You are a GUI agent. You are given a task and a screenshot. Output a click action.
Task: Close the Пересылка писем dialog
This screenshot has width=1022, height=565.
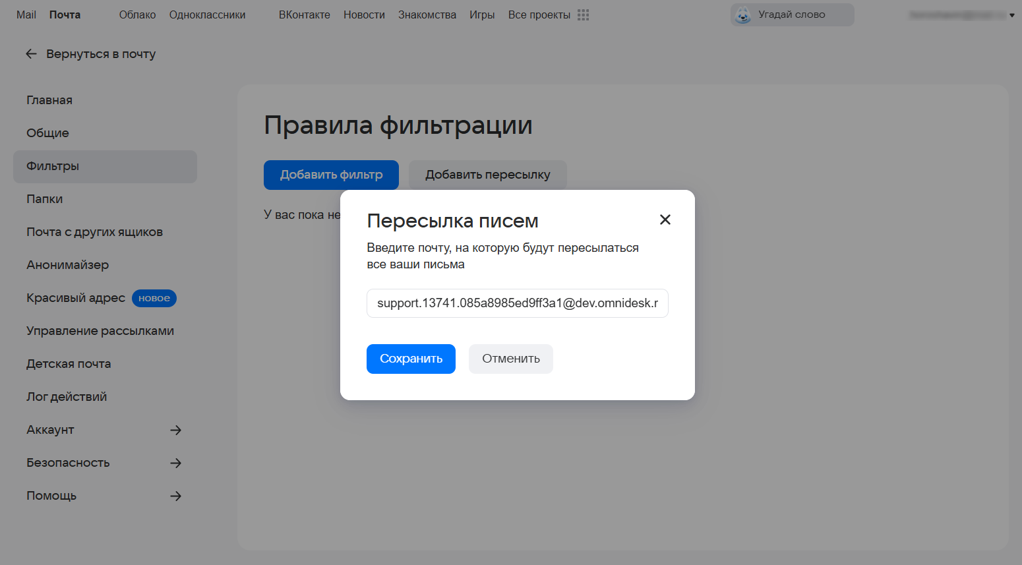click(x=665, y=220)
